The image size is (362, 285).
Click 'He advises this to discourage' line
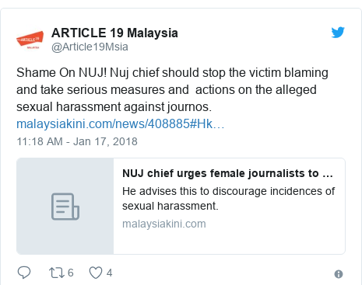tap(229, 191)
